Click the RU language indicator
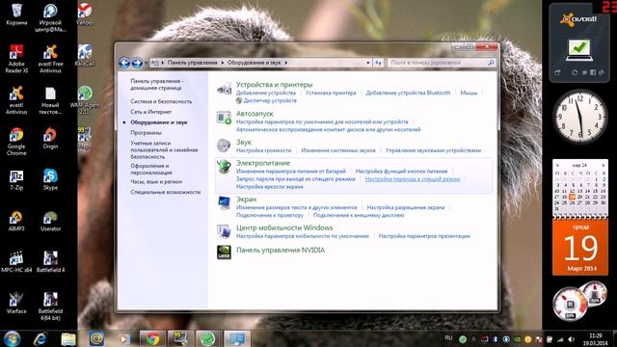The width and height of the screenshot is (617, 347). pyautogui.click(x=448, y=338)
